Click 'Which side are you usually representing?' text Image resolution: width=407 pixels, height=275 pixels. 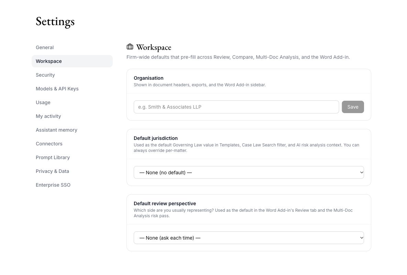coord(243,213)
